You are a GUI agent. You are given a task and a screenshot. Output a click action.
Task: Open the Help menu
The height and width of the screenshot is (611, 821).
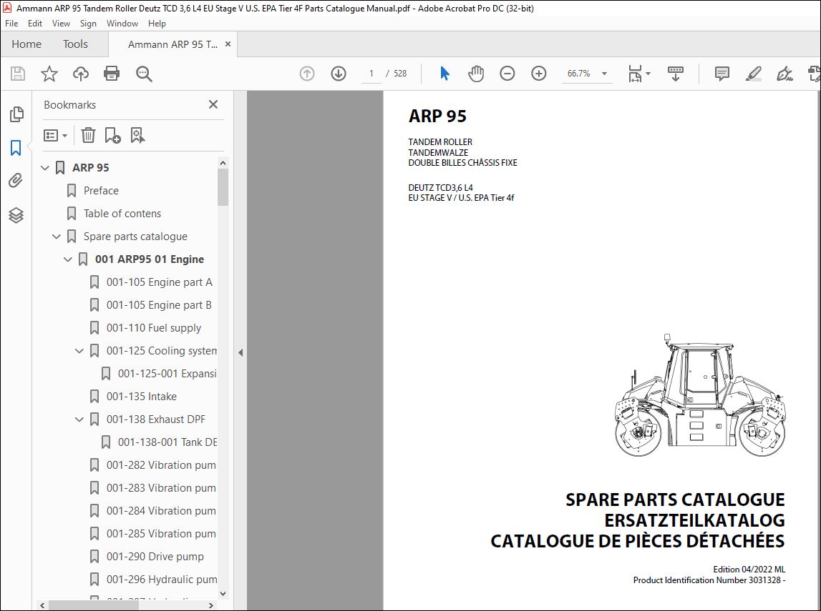[157, 24]
